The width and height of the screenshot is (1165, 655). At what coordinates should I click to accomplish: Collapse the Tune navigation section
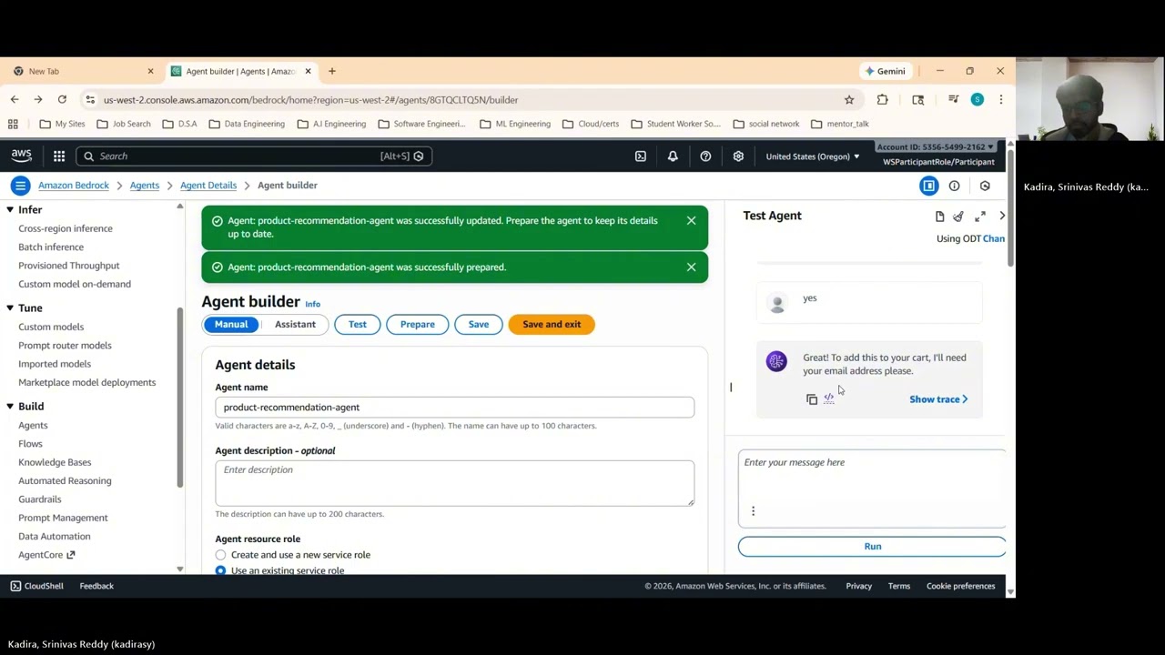(x=10, y=308)
